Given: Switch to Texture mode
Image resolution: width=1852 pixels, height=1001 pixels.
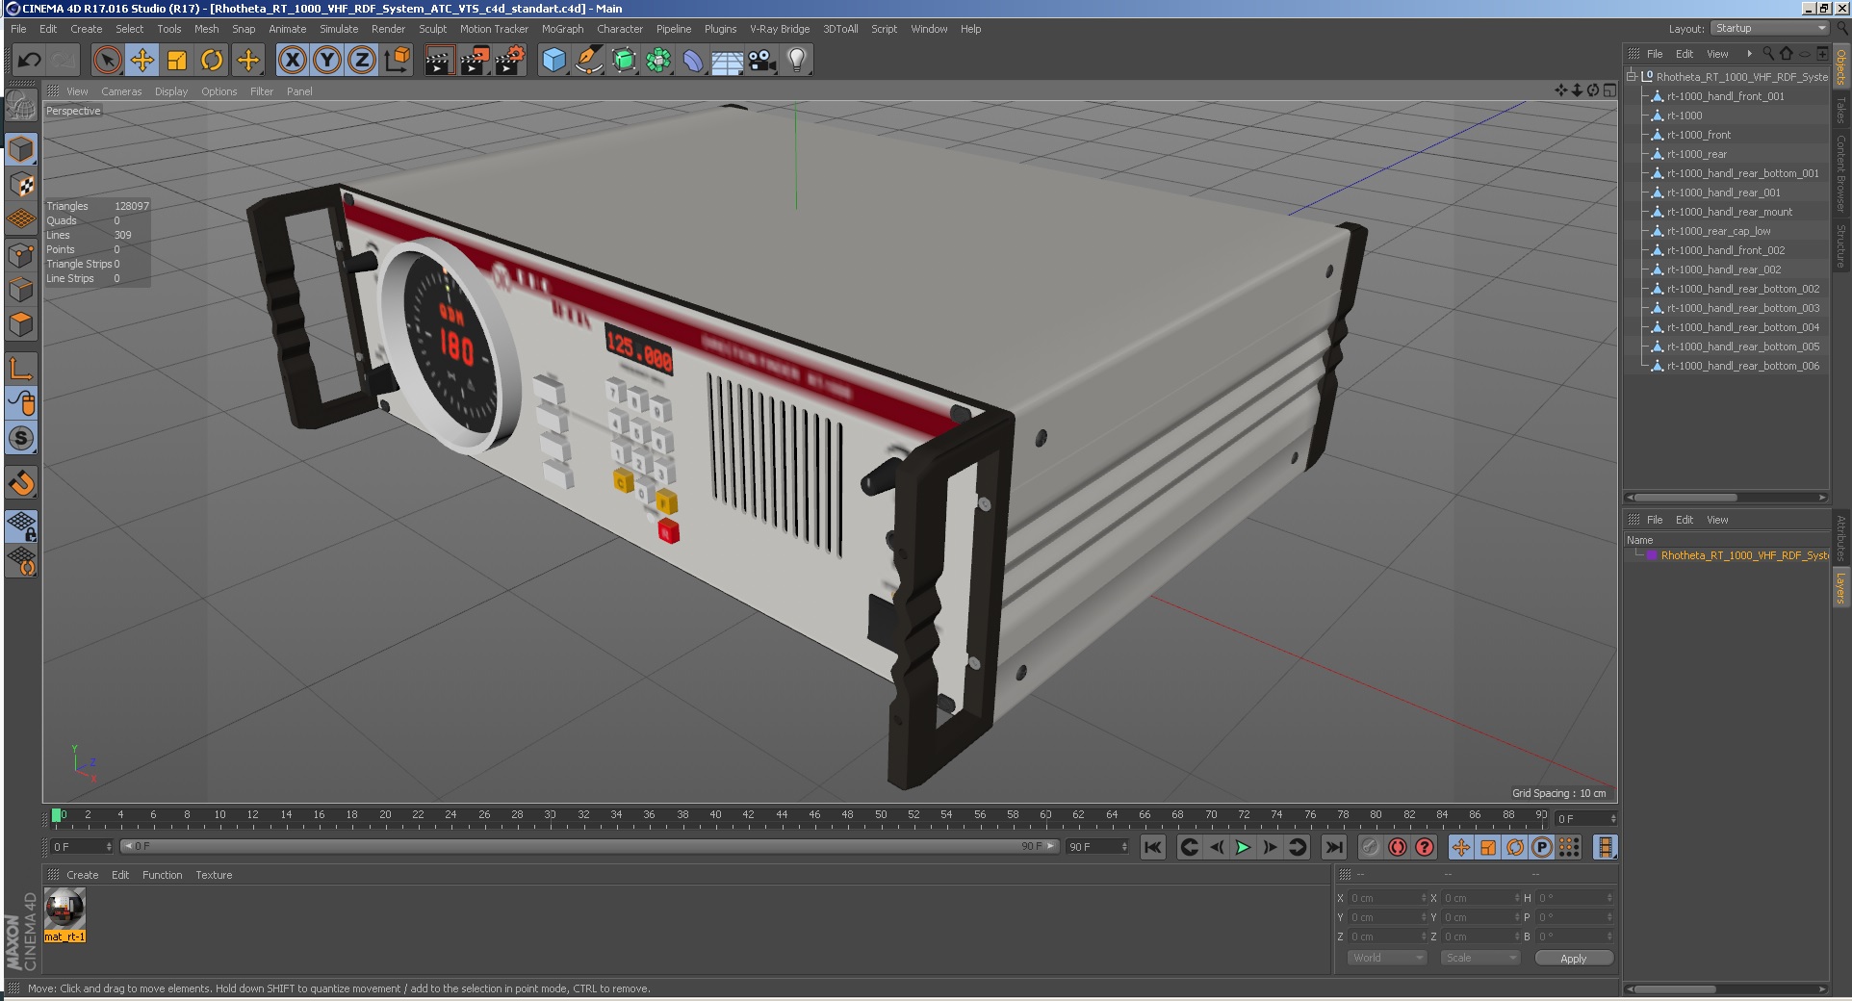Looking at the screenshot, I should point(21,184).
